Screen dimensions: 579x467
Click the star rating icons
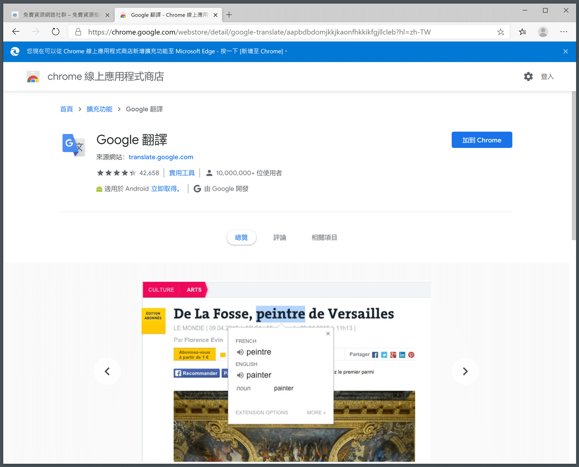pyautogui.click(x=116, y=173)
